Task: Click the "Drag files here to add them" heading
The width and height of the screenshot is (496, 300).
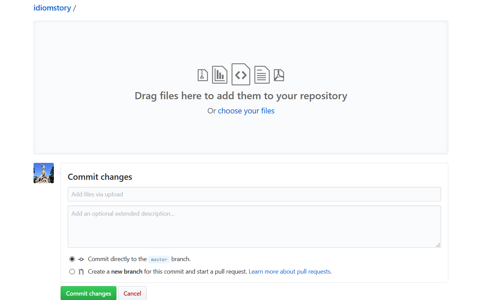Action: click(x=241, y=96)
